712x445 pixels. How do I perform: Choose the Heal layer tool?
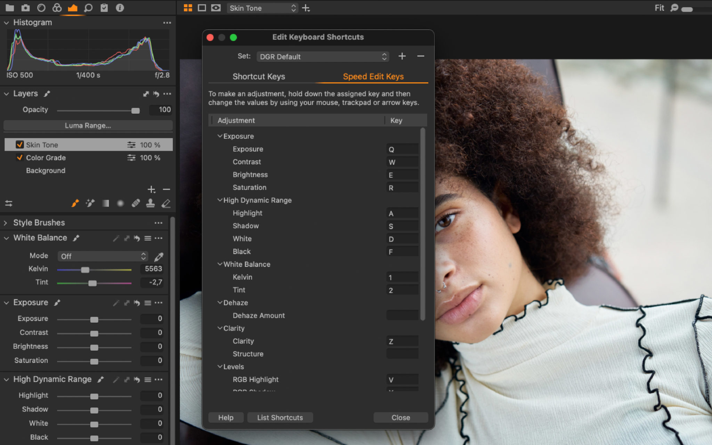136,203
